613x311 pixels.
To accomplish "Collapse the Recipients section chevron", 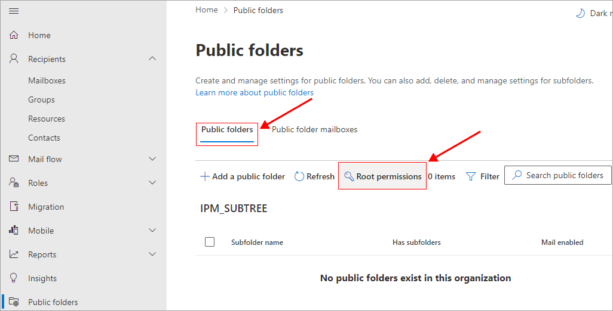I will coord(152,58).
